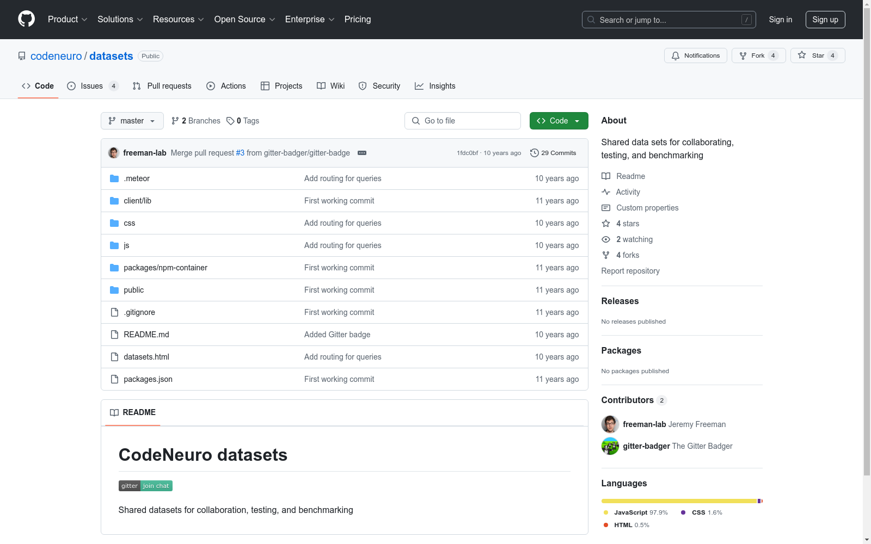Switch to the Pull requests tab
The image size is (871, 544).
162,86
